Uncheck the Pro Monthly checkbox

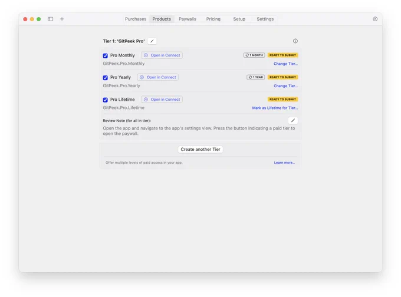point(105,55)
